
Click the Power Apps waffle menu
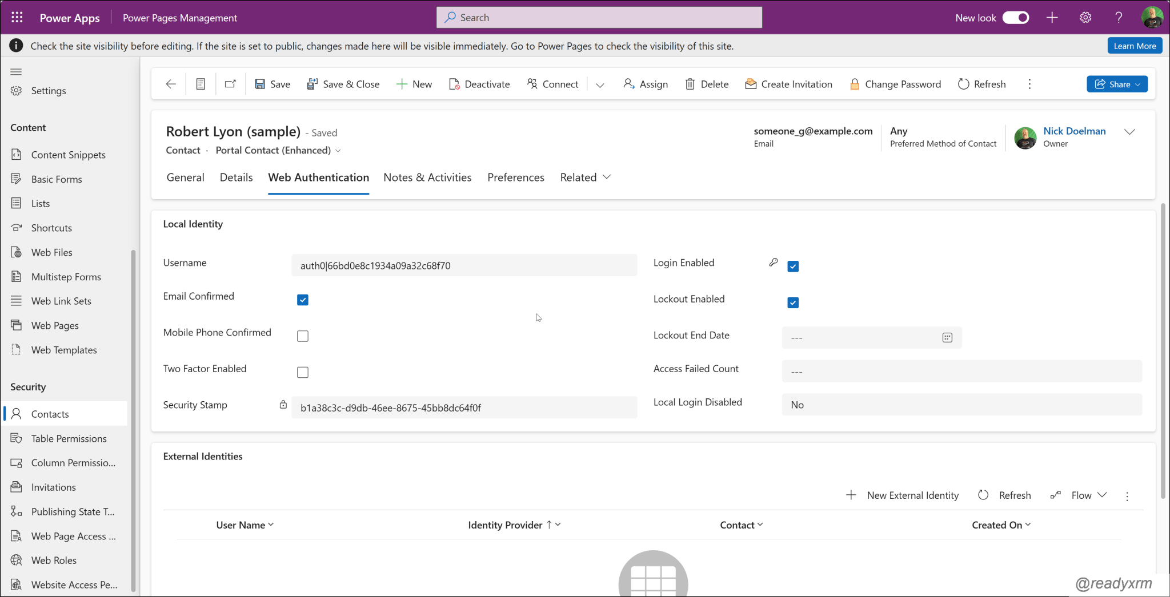(x=17, y=17)
